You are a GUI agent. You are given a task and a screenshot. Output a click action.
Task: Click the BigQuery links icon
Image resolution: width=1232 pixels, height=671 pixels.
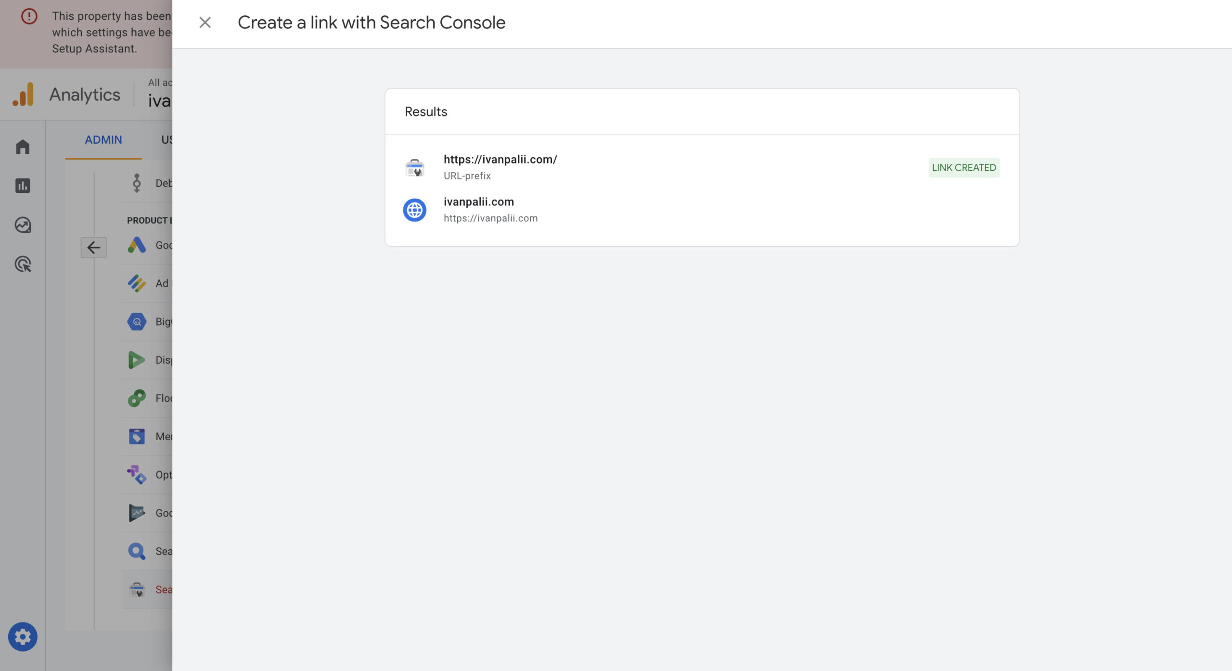pos(137,321)
